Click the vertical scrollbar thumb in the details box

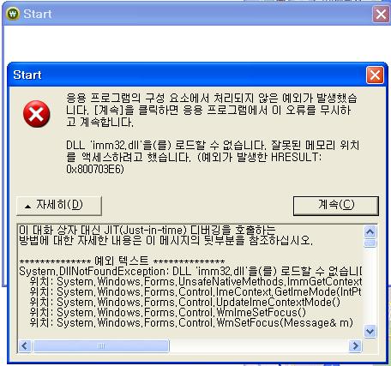coord(370,243)
